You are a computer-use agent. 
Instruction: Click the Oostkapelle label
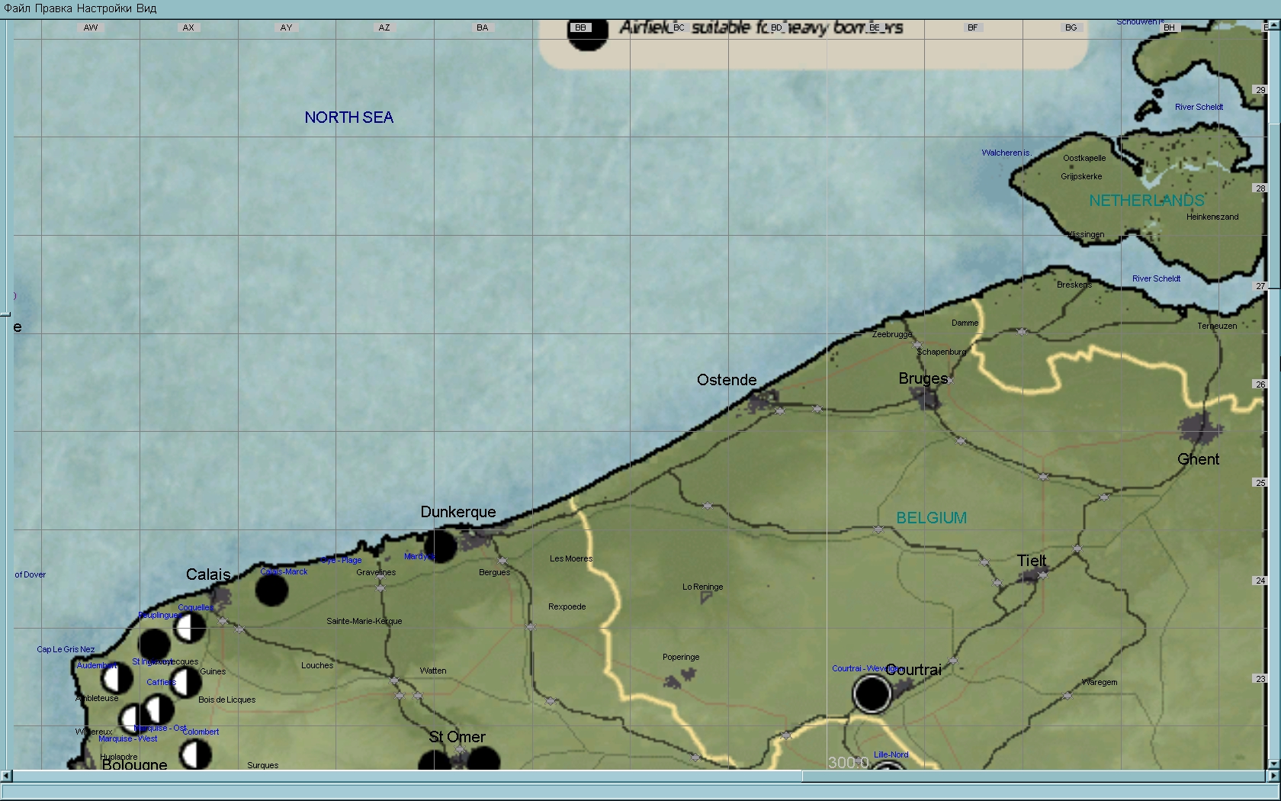(1084, 158)
